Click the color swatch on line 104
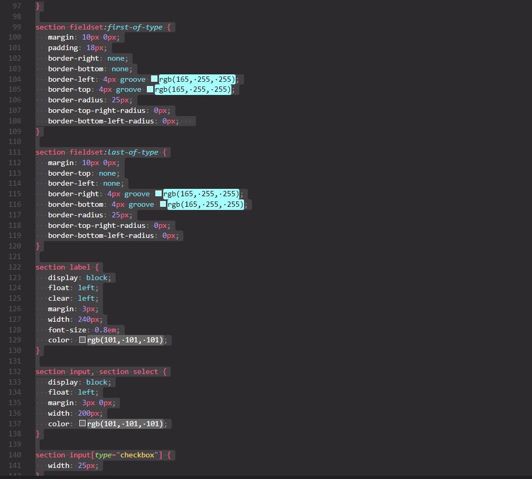The width and height of the screenshot is (532, 479). pos(155,79)
